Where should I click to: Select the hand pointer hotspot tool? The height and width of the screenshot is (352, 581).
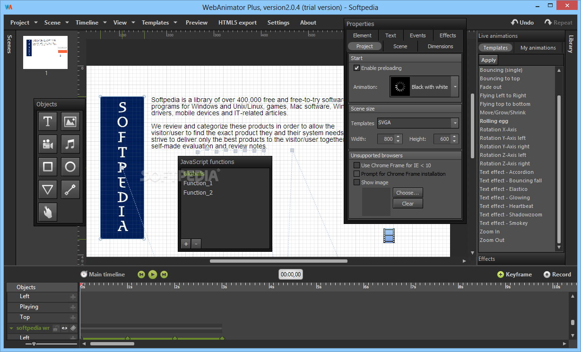tap(47, 212)
